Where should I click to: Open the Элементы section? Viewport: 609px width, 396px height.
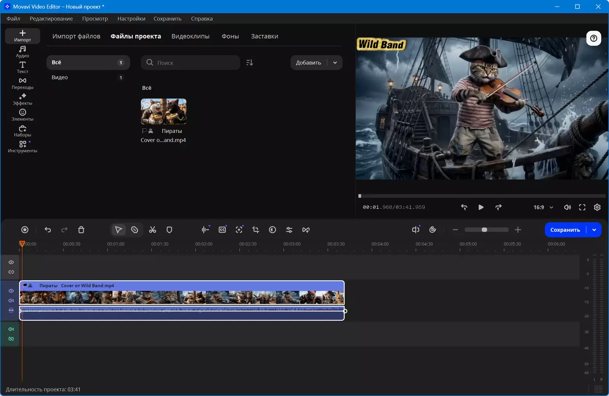23,115
